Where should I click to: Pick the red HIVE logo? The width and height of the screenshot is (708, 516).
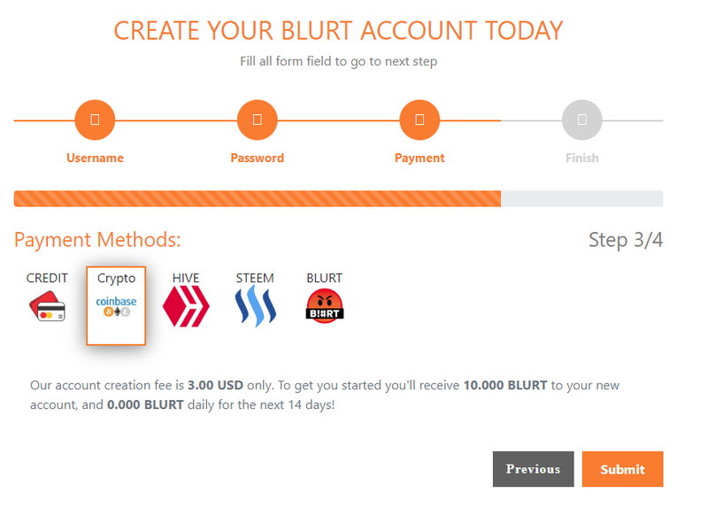186,307
